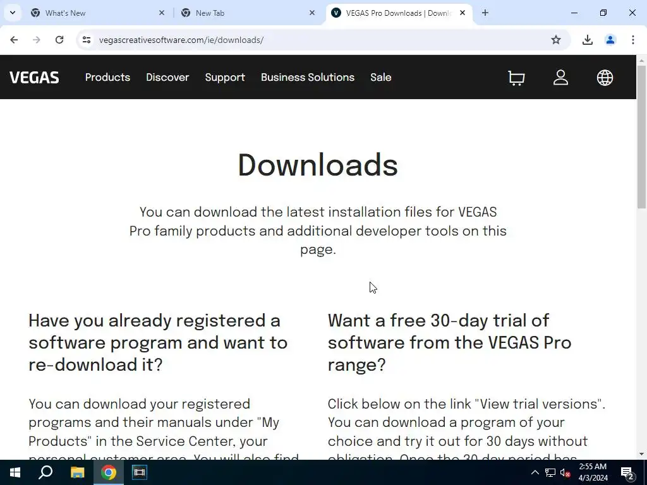
Task: Open Windows taskbar search
Action: click(x=45, y=472)
